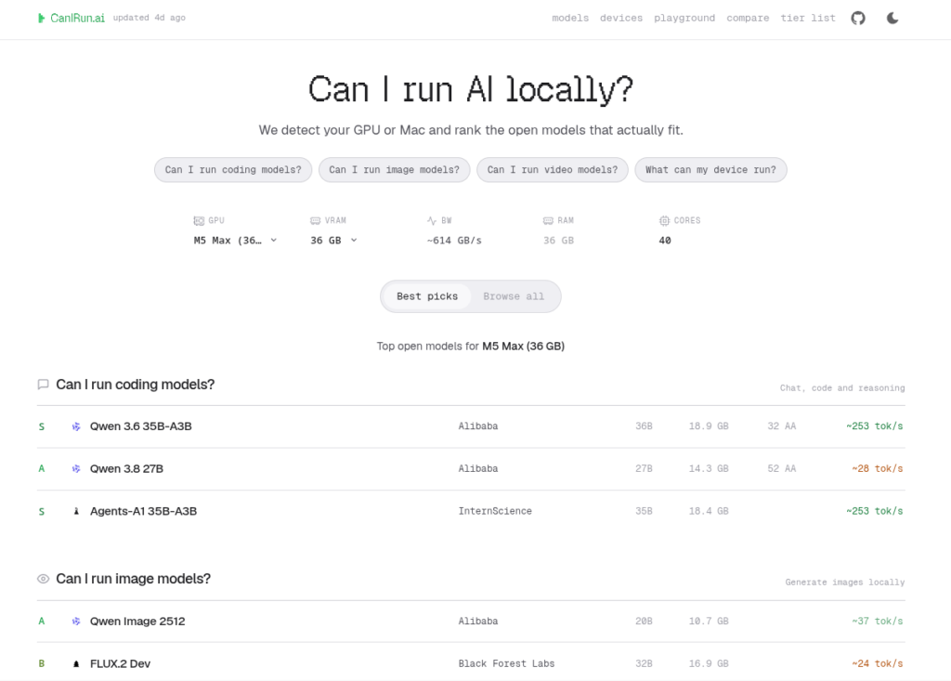This screenshot has height=681, width=951.
Task: Click 'Generate images locally' caption
Action: 845,583
